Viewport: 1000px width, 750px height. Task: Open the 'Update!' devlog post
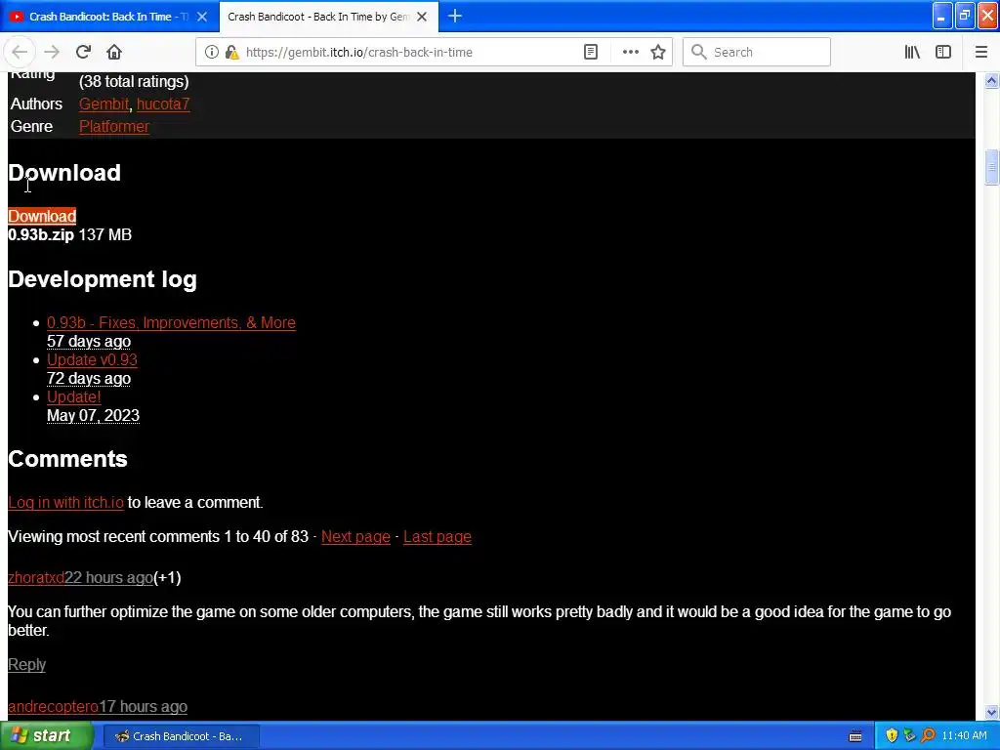(74, 396)
